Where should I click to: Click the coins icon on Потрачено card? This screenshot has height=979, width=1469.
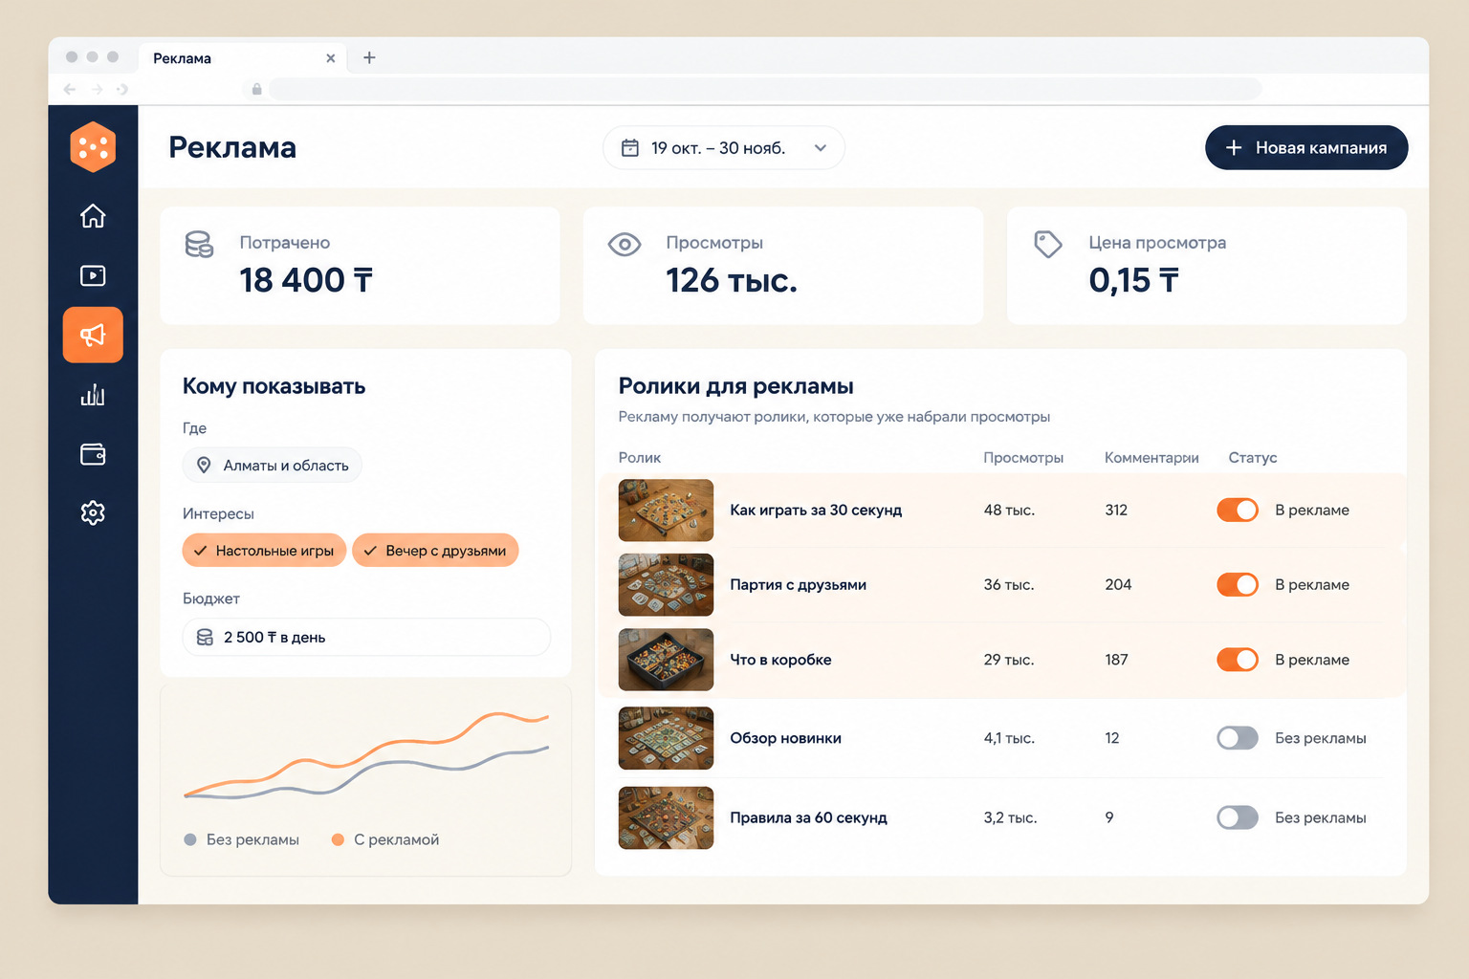(x=199, y=245)
